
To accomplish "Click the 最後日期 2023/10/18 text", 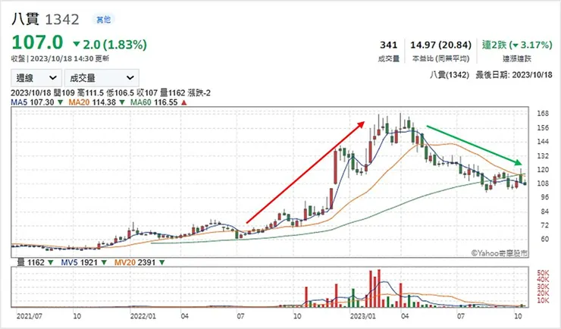I will 514,75.
